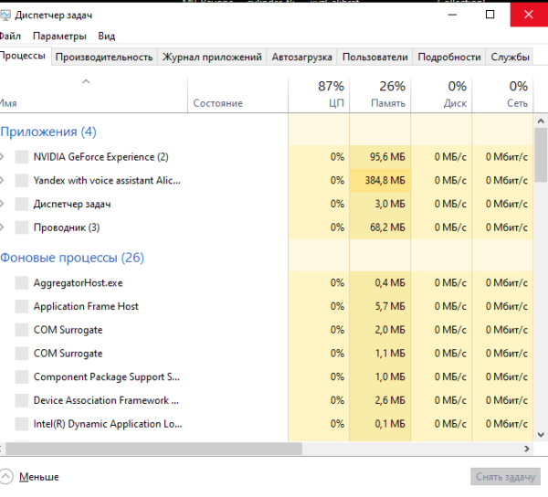The image size is (548, 497).
Task: Click the Intel(R) Dynamic Application icon
Action: coord(22,424)
